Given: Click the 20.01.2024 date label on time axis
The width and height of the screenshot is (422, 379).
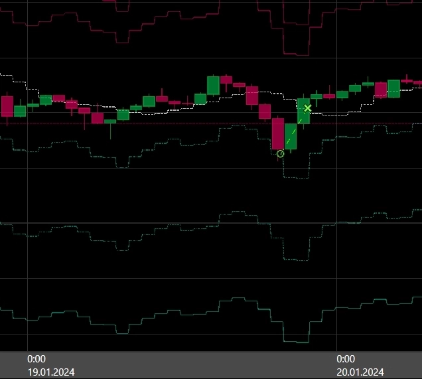Looking at the screenshot, I should pos(360,372).
